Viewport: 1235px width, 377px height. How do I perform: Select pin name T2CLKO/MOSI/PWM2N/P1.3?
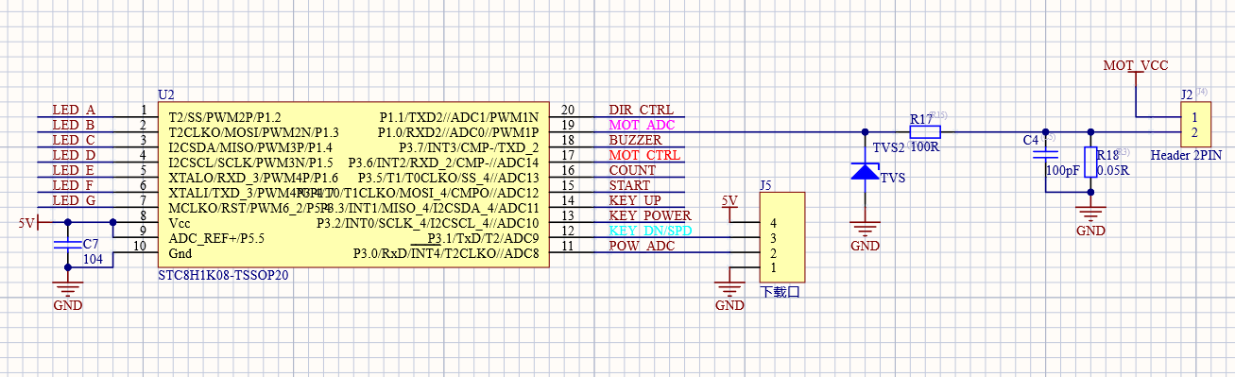(x=253, y=132)
